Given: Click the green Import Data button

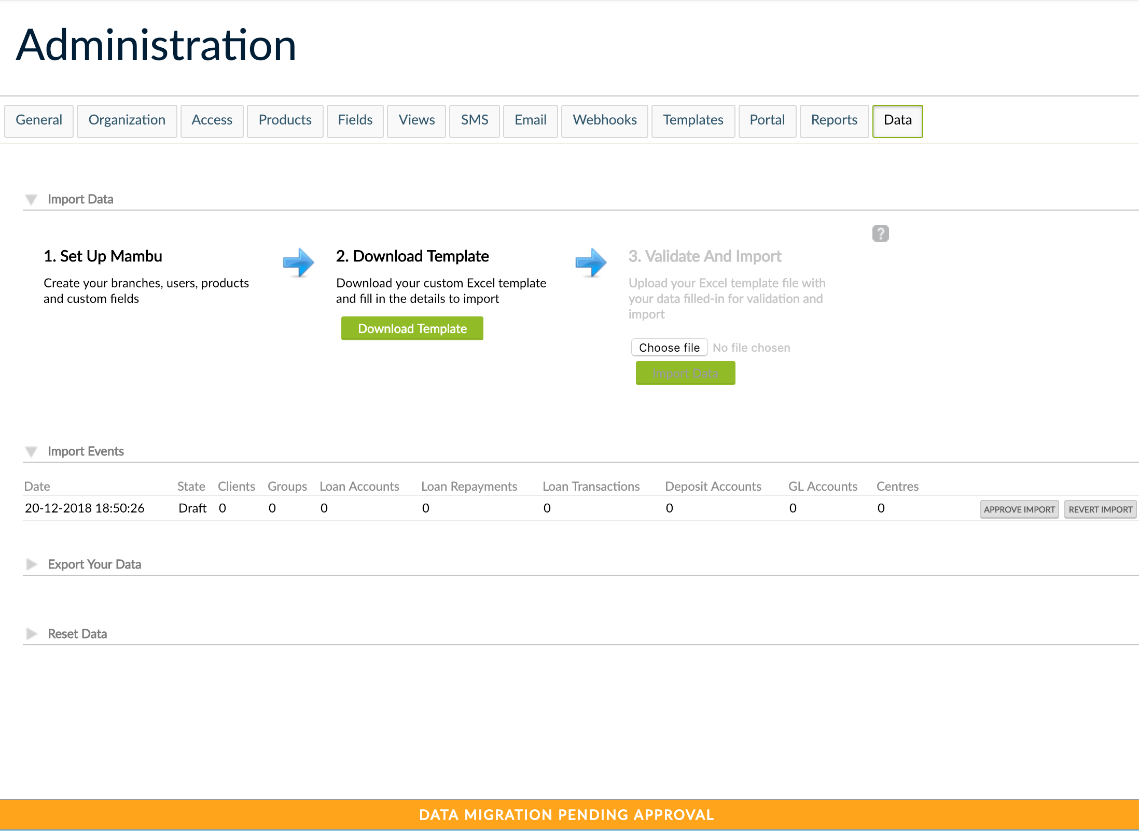Looking at the screenshot, I should pos(685,373).
